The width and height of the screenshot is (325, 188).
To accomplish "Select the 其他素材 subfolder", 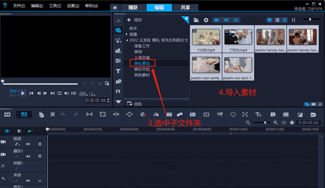I will point(142,75).
